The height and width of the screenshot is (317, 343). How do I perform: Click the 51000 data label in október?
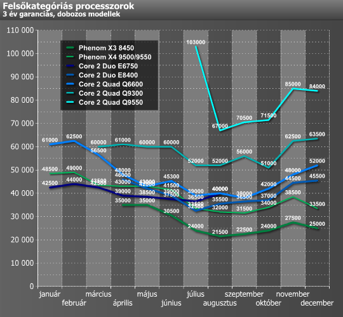[269, 164]
